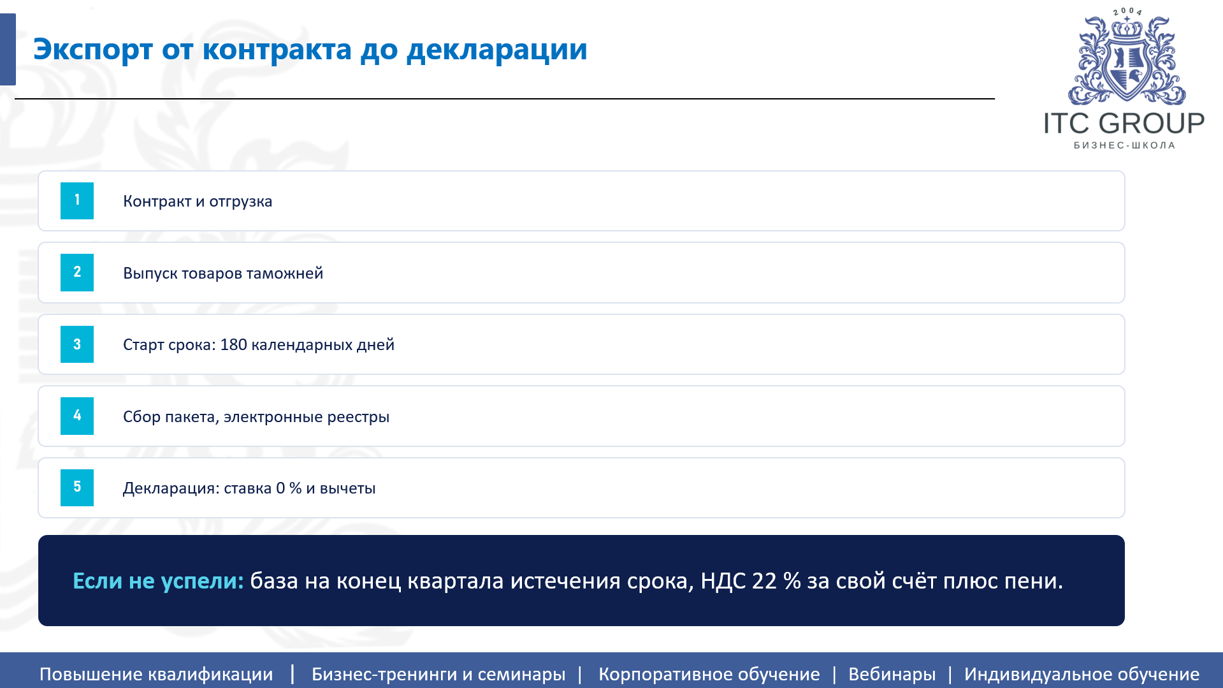This screenshot has width=1223, height=688.
Task: Click the 'БИЗНЕС-ШКОЛА' caption under the logo
Action: (x=1125, y=145)
